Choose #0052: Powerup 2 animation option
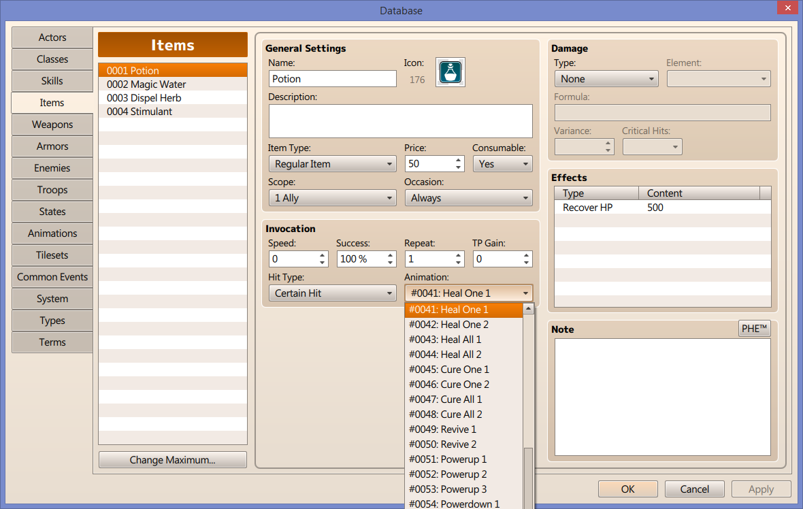This screenshot has height=509, width=803. coord(464,474)
